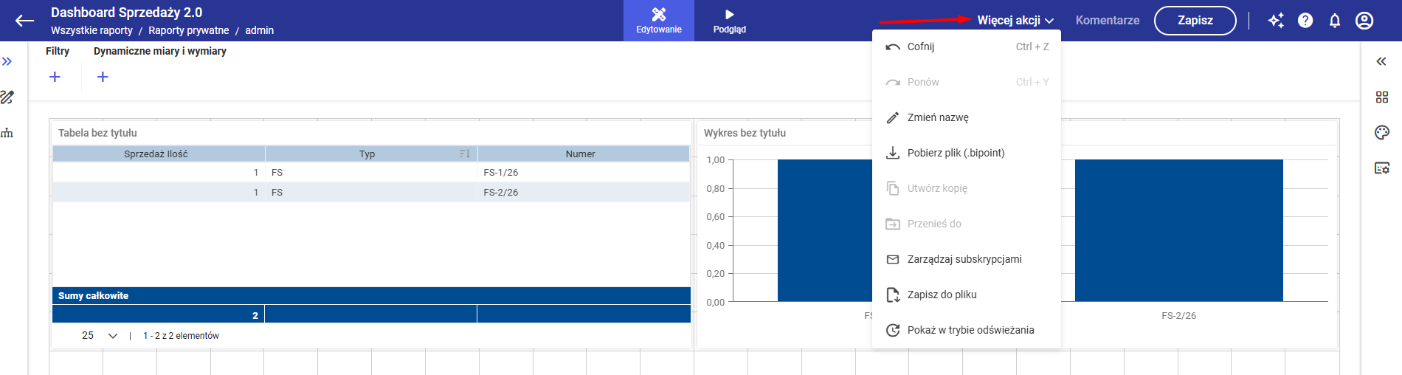The height and width of the screenshot is (375, 1402).
Task: Add a dynamic measure with plus icon
Action: [103, 77]
